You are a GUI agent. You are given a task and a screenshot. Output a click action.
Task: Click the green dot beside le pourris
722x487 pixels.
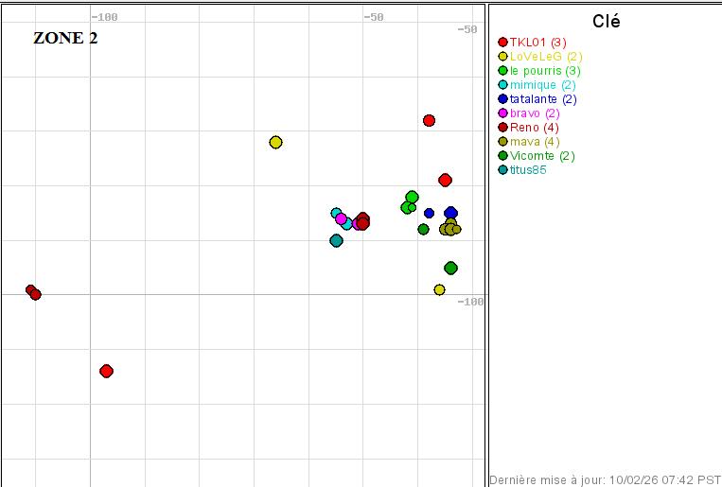(x=502, y=71)
